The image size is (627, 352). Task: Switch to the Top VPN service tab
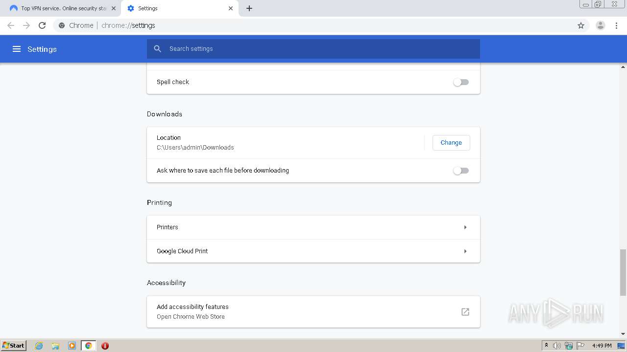[62, 8]
